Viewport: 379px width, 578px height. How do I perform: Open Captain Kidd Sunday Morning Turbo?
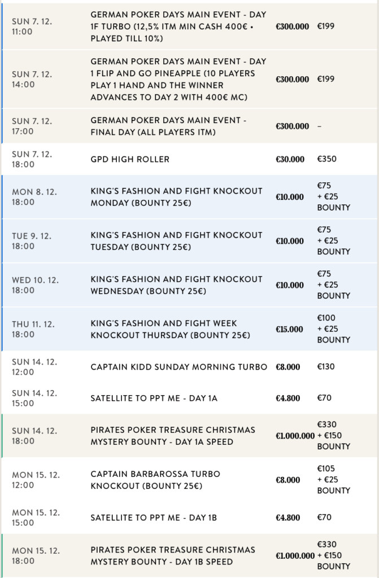click(x=178, y=367)
